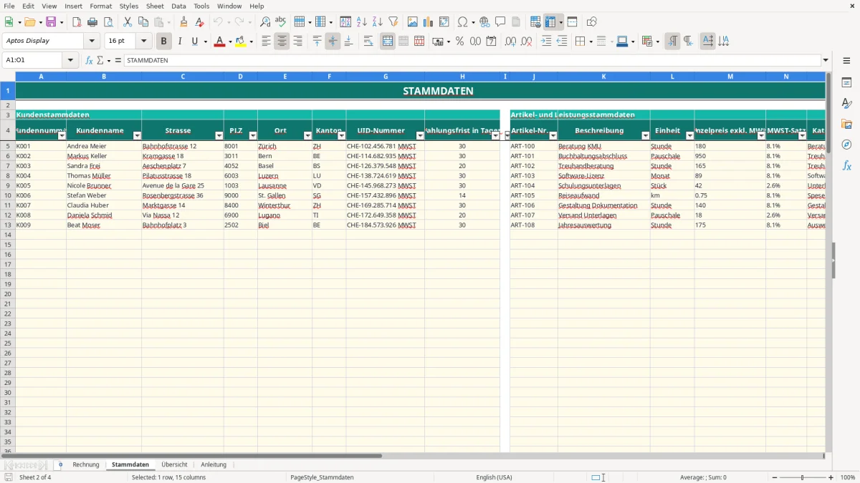Apply red font color
The image size is (860, 483).
coord(219,42)
